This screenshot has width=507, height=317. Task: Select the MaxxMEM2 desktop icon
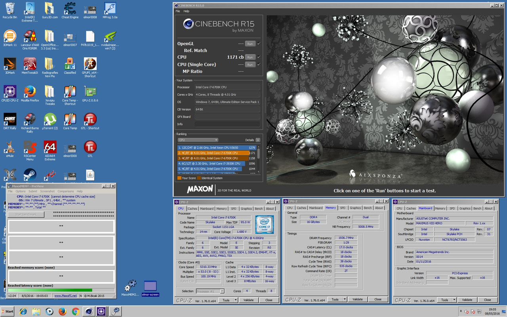[x=130, y=288]
